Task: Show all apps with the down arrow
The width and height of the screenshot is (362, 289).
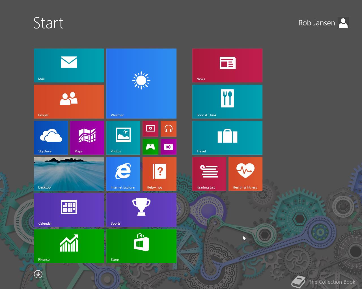Action: [38, 274]
